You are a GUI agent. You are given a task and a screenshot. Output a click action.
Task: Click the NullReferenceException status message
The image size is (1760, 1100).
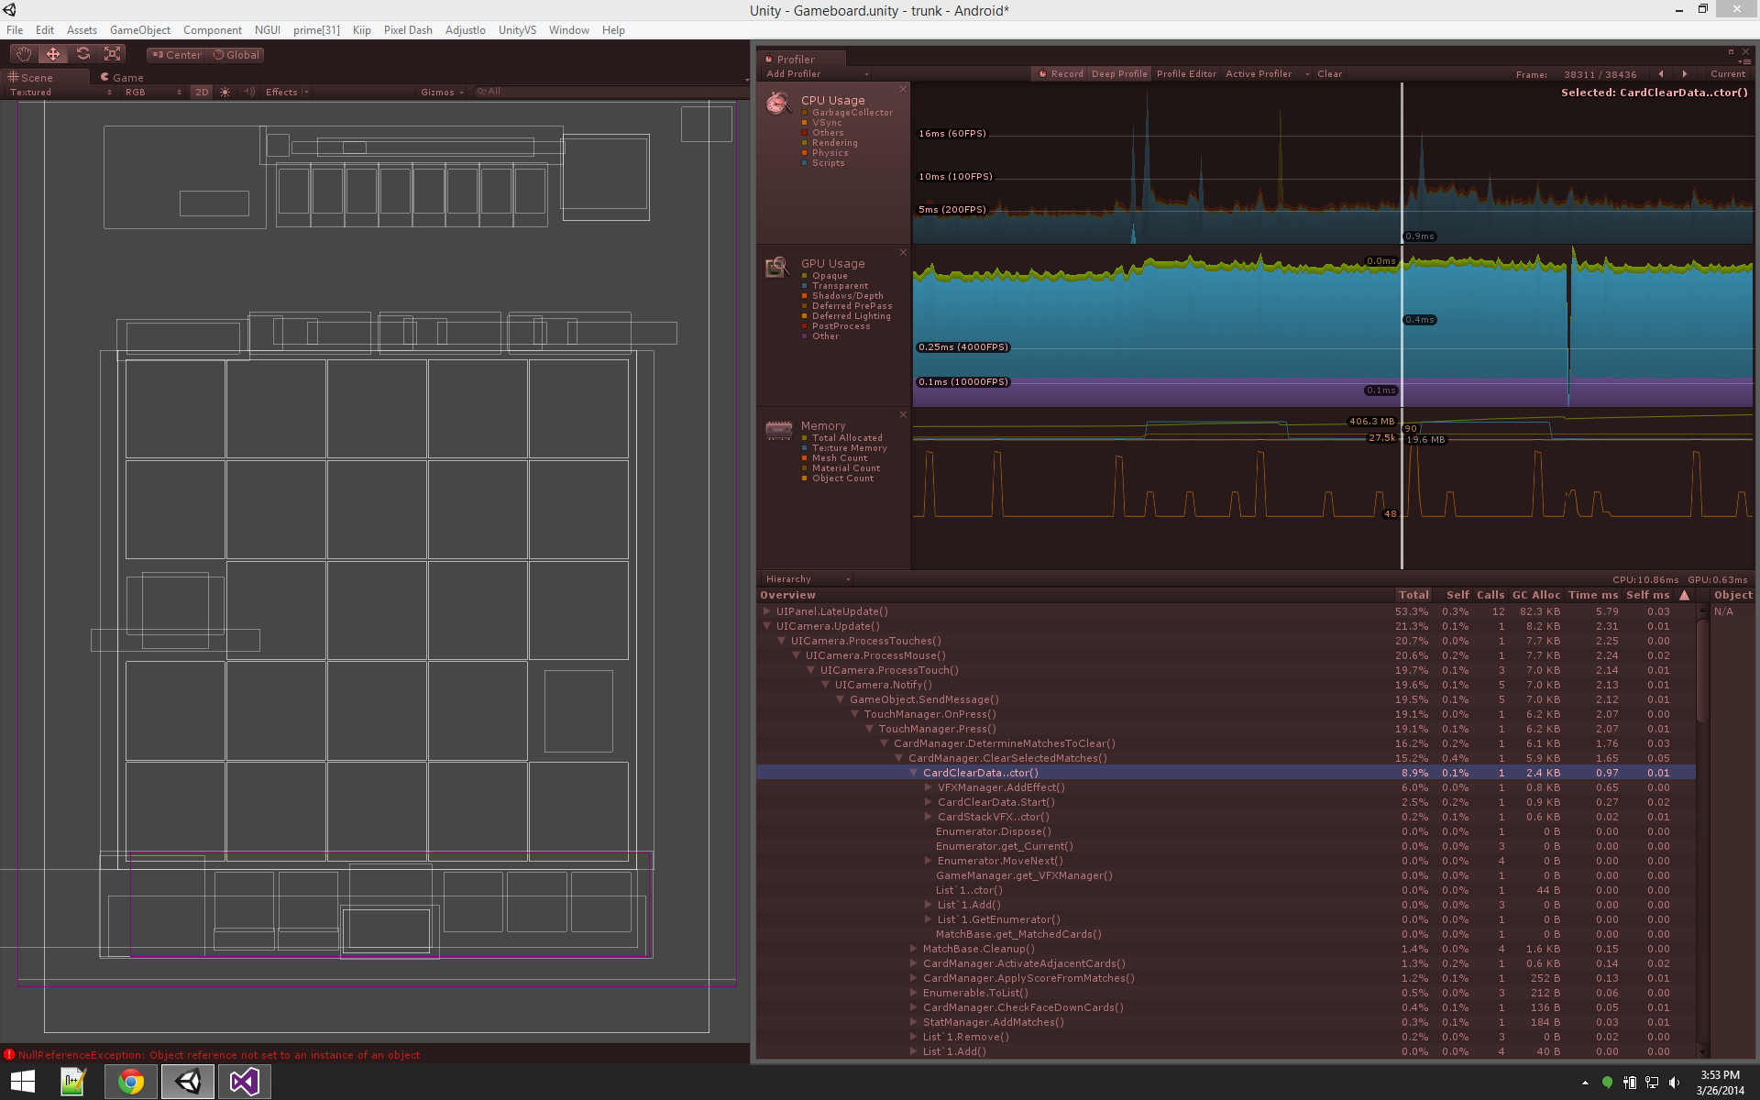tap(219, 1055)
